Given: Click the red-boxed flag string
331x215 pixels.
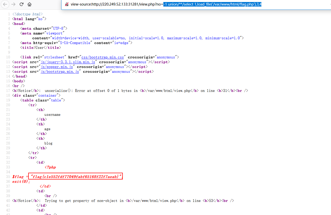Looking at the screenshot, I should point(75,177).
